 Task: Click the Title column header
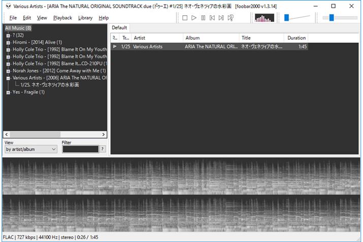click(261, 38)
